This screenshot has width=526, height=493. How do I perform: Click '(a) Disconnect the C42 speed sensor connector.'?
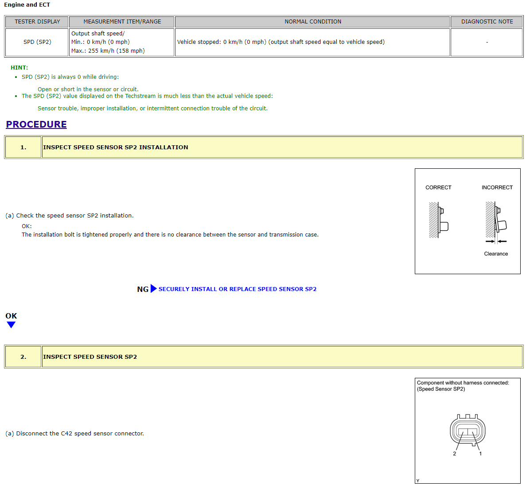click(x=74, y=434)
